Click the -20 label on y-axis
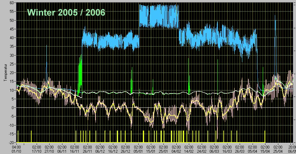The height and width of the screenshot is (154, 296). point(11,143)
